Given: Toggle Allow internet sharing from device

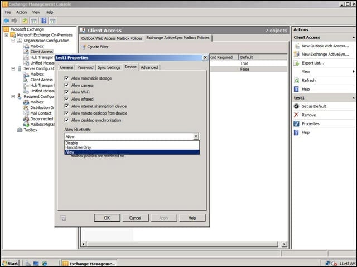Looking at the screenshot, I should 66,106.
